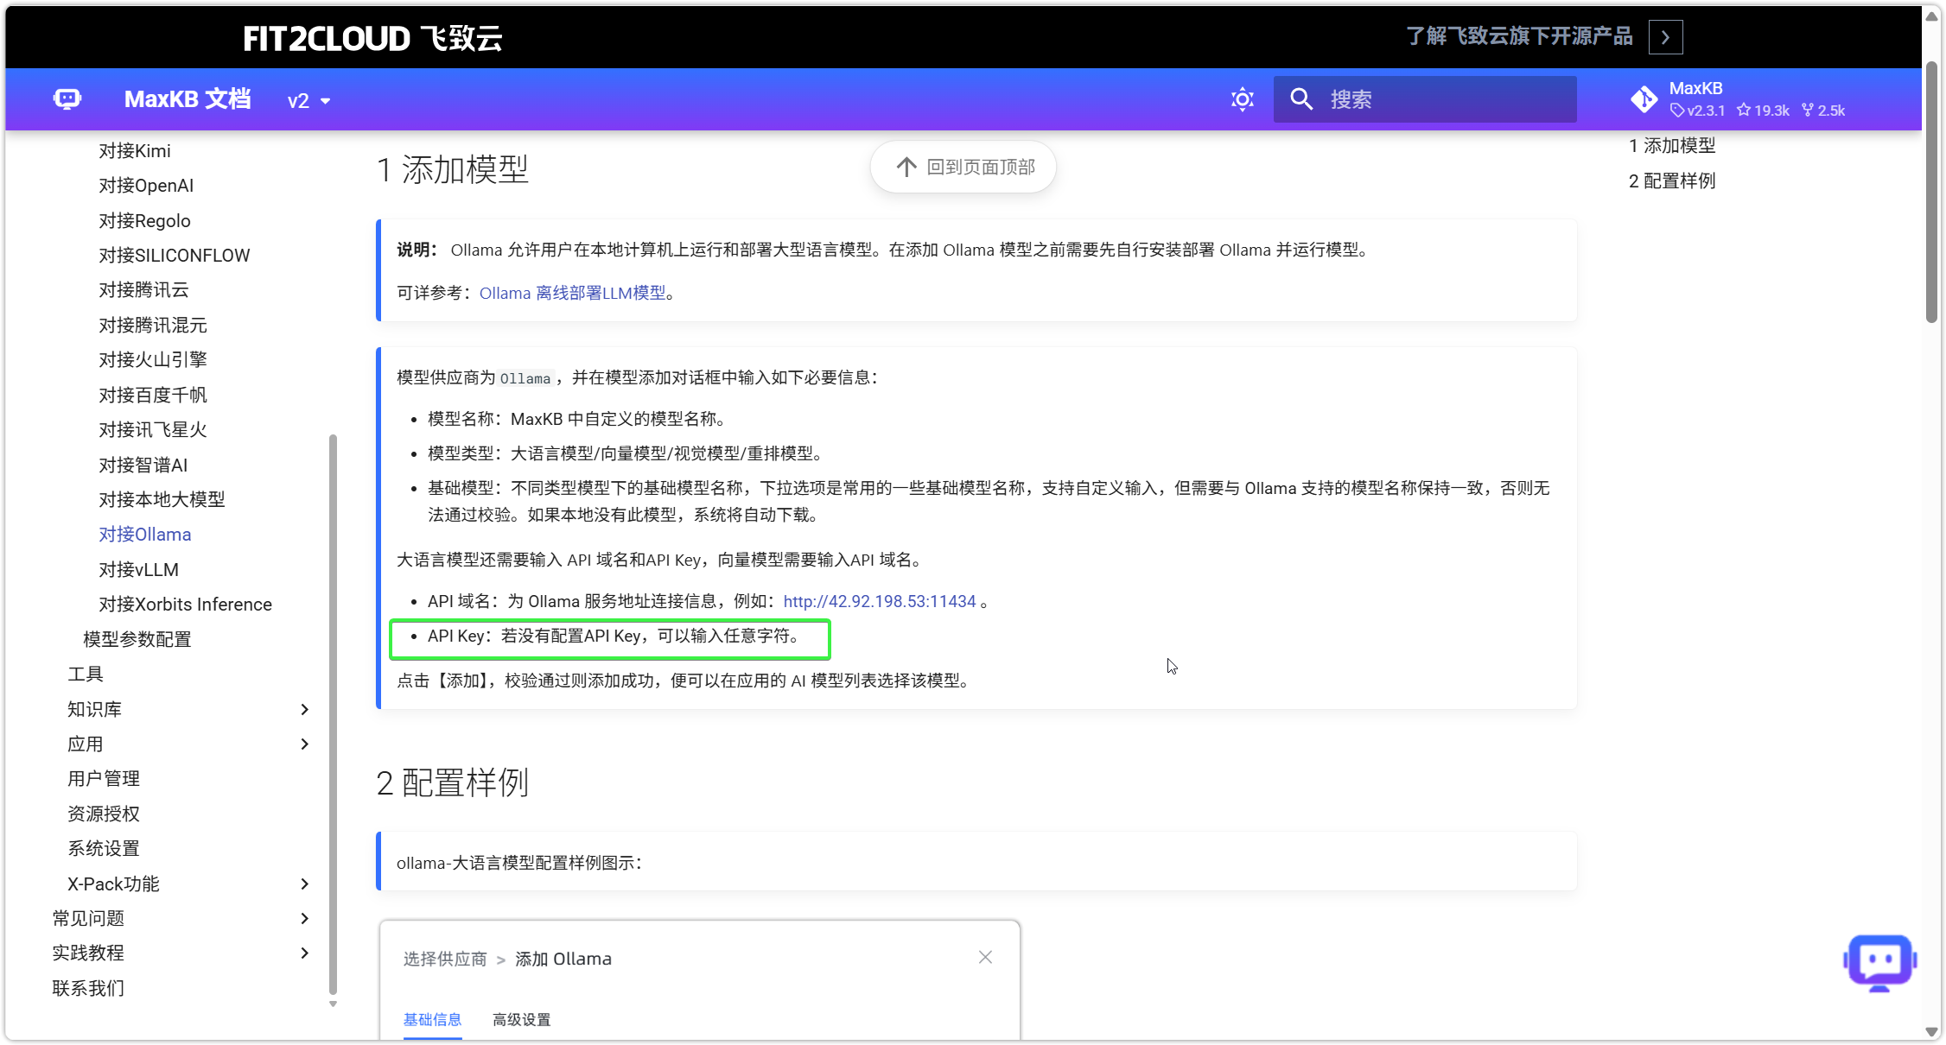Toggle the light/dark theme icon
The image size is (1946, 1045).
[1242, 99]
